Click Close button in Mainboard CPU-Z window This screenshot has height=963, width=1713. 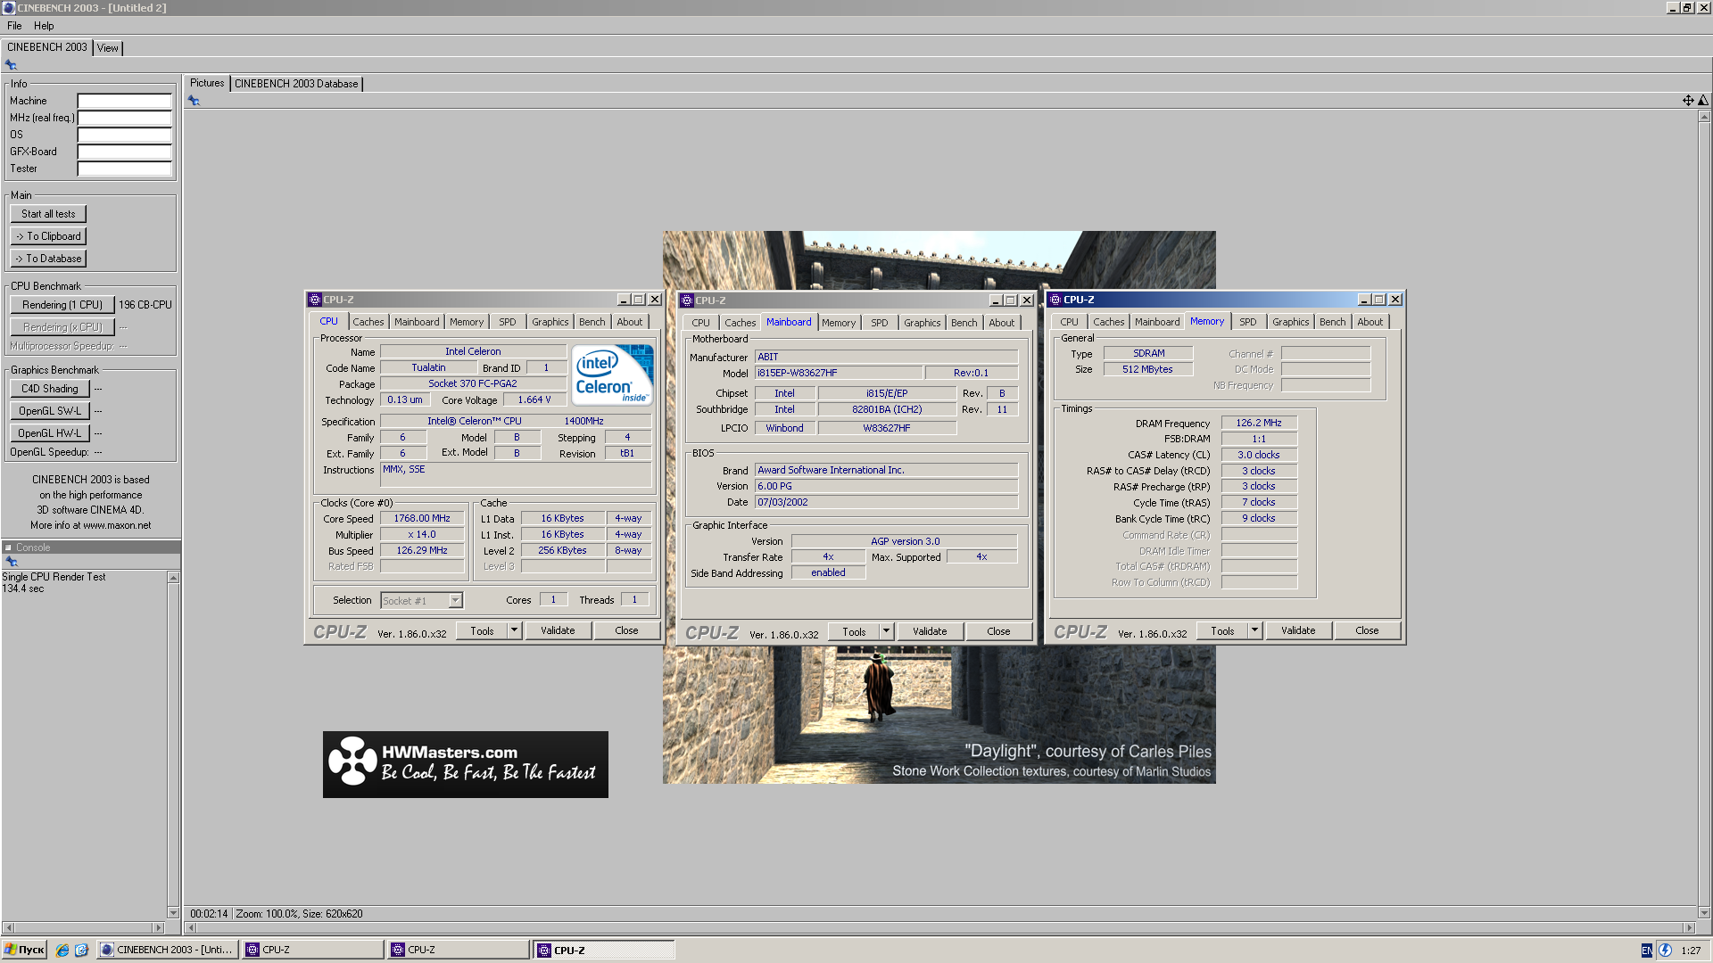998,631
